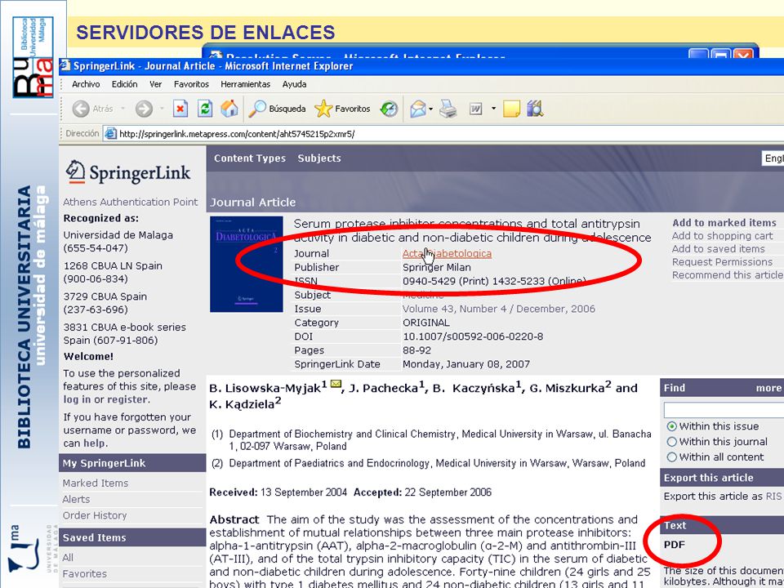
Task: Click the RIS export link
Action: pyautogui.click(x=773, y=497)
